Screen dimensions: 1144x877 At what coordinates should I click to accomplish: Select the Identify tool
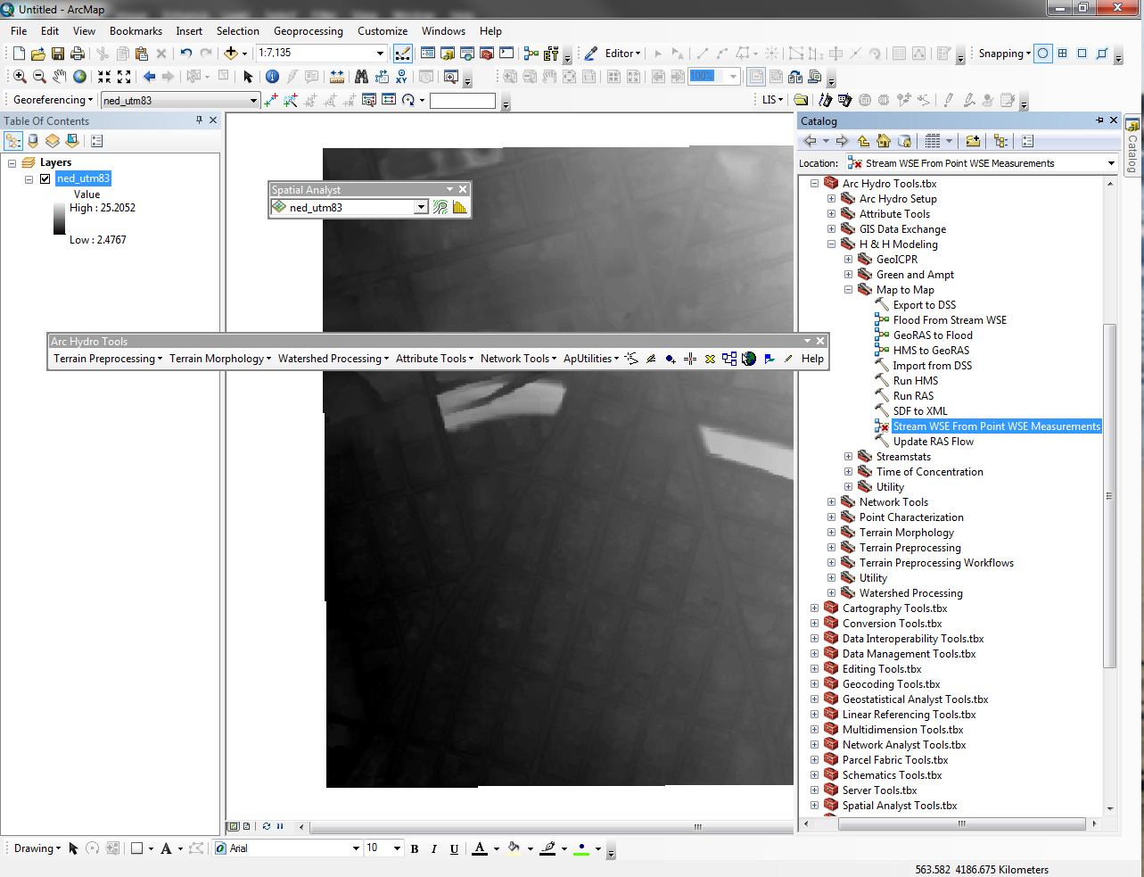(x=272, y=77)
